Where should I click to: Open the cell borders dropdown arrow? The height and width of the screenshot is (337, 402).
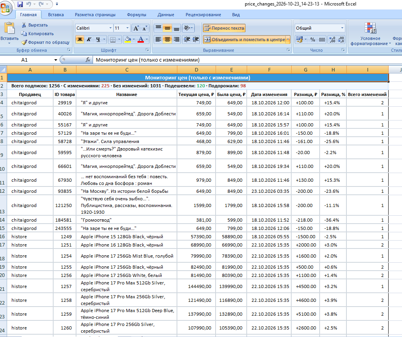[119, 40]
